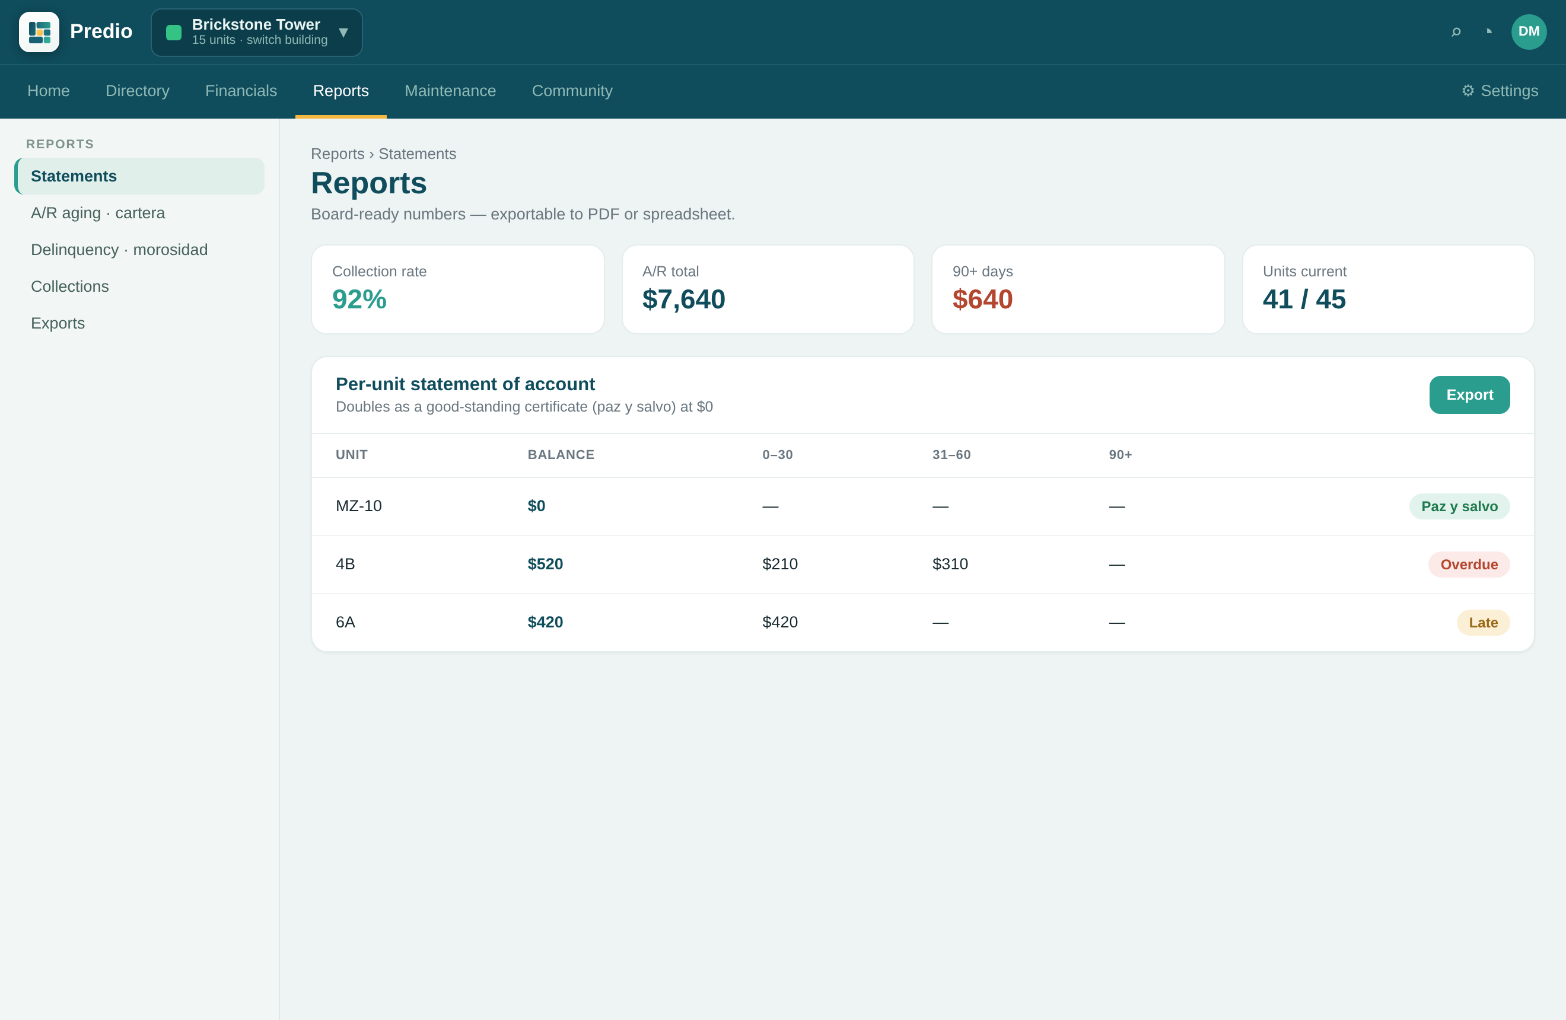Go to the Home tab
The height and width of the screenshot is (1020, 1566).
[49, 91]
